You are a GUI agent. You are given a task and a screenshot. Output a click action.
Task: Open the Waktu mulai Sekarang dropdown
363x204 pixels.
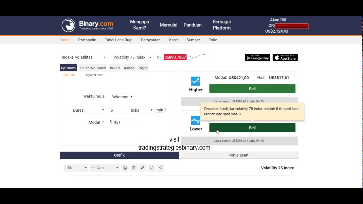click(x=122, y=97)
